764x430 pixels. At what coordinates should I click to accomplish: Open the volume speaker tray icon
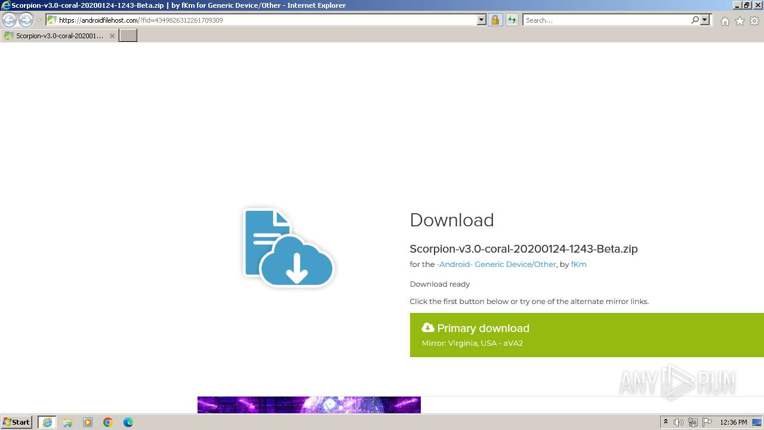pyautogui.click(x=679, y=422)
